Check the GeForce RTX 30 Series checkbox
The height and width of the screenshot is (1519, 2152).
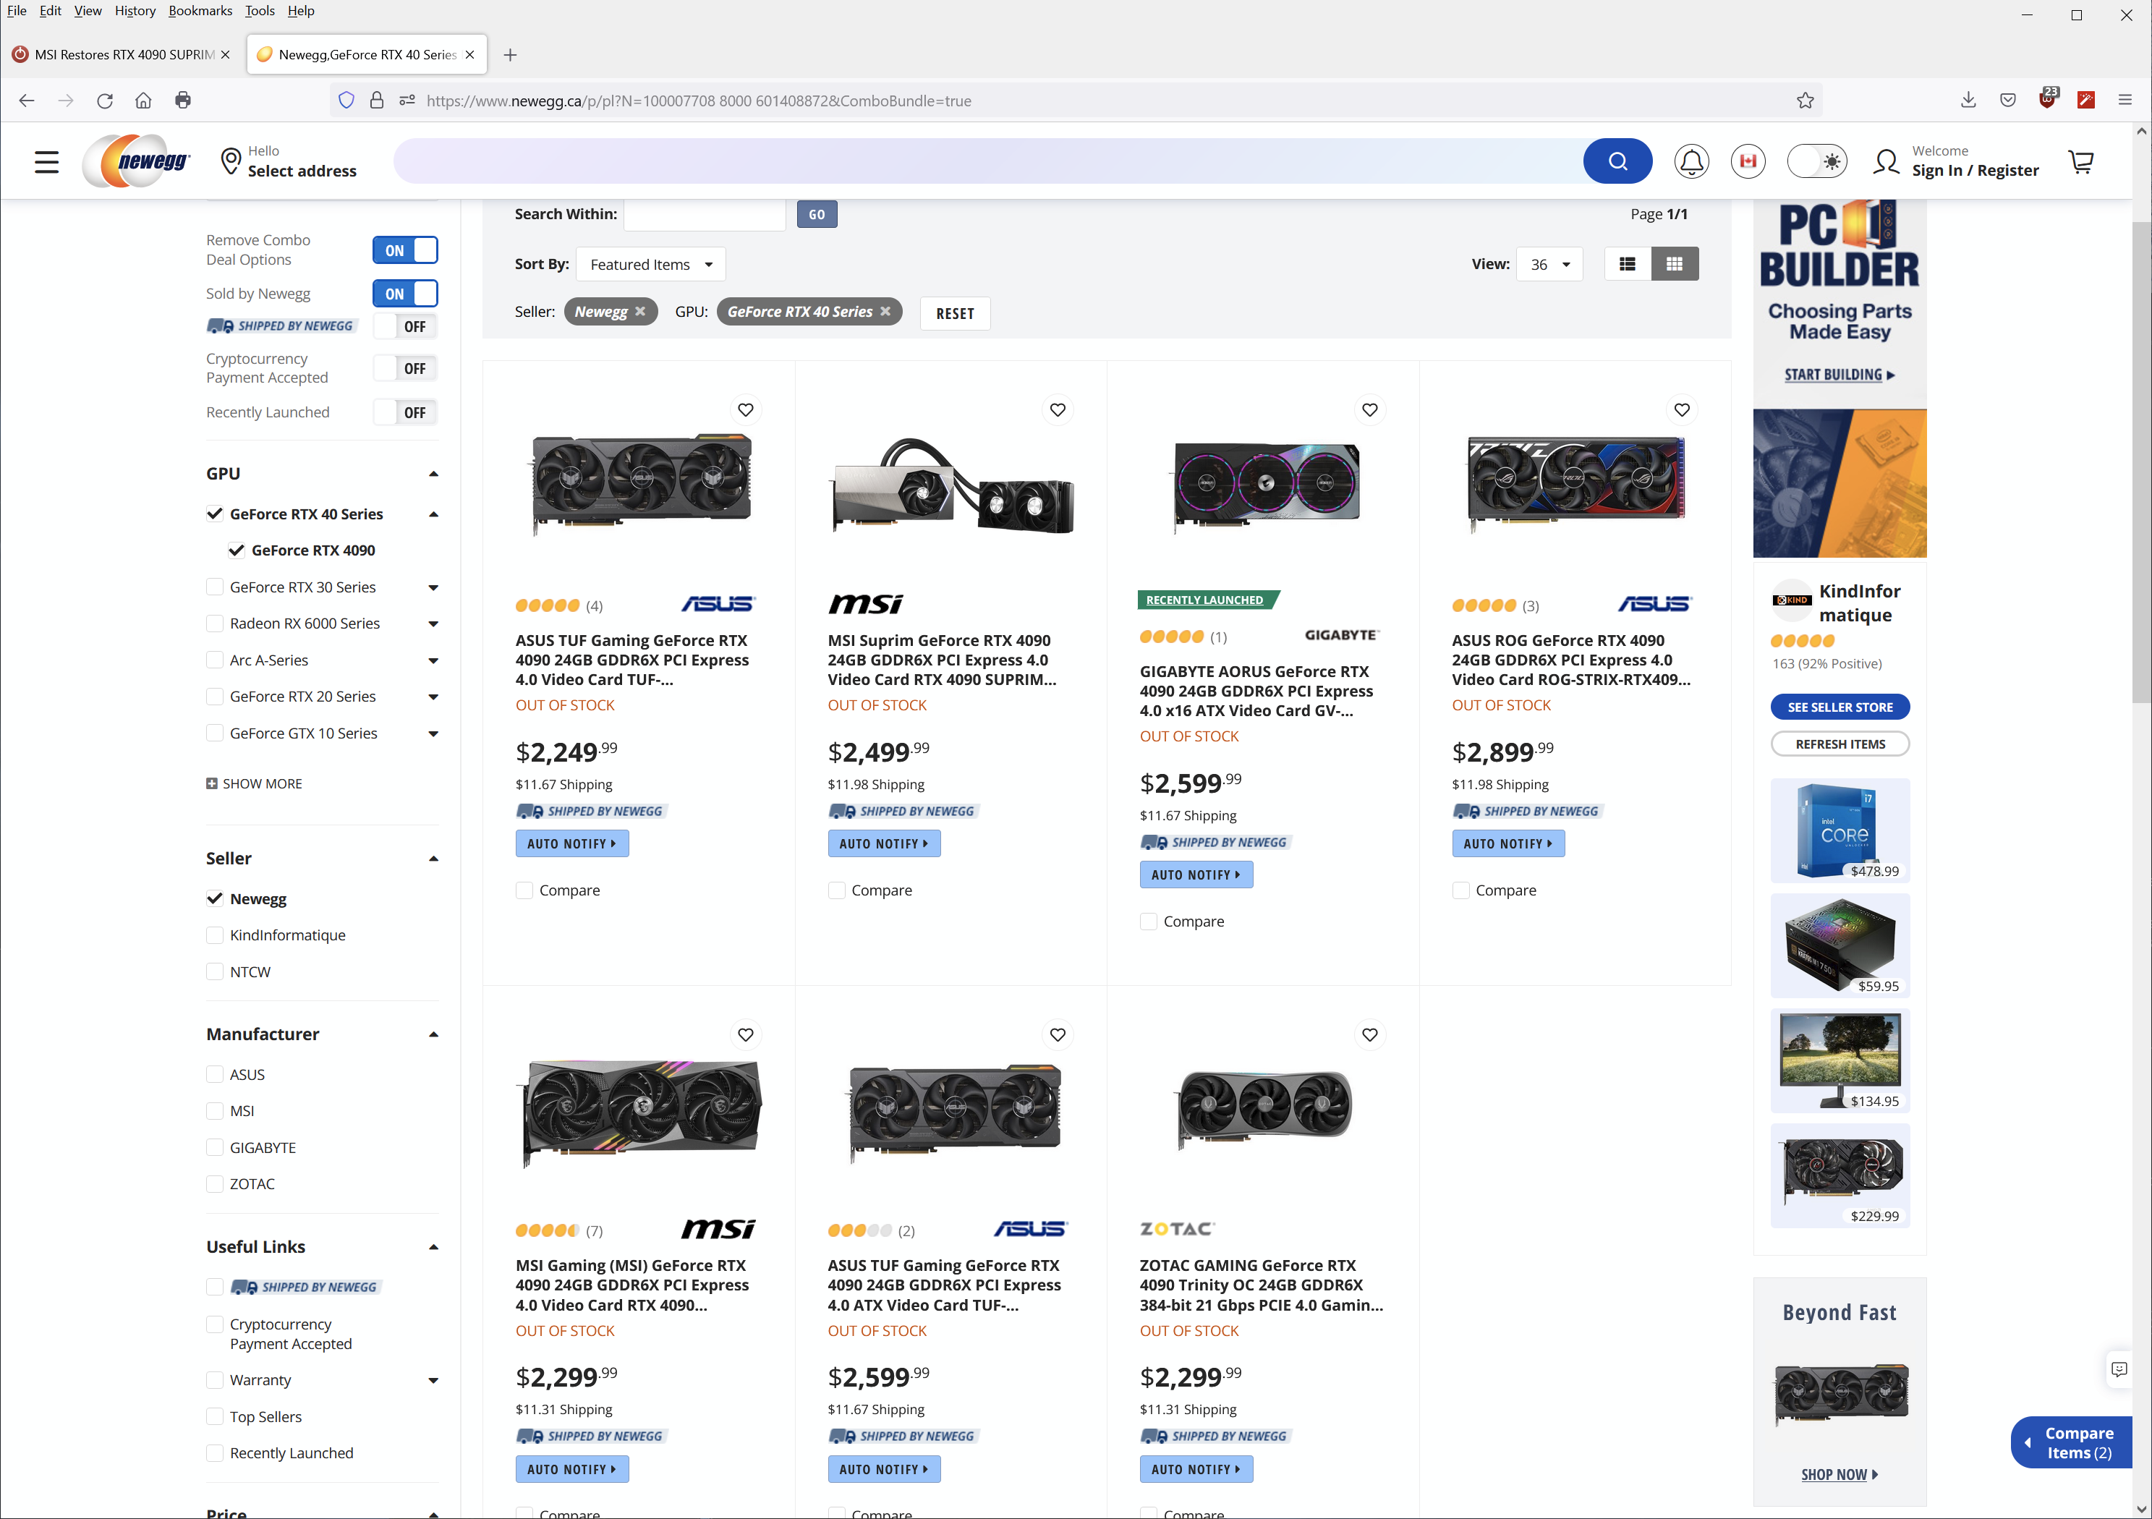point(215,587)
